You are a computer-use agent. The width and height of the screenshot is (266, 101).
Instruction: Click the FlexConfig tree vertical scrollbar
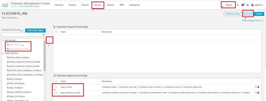click(44, 56)
